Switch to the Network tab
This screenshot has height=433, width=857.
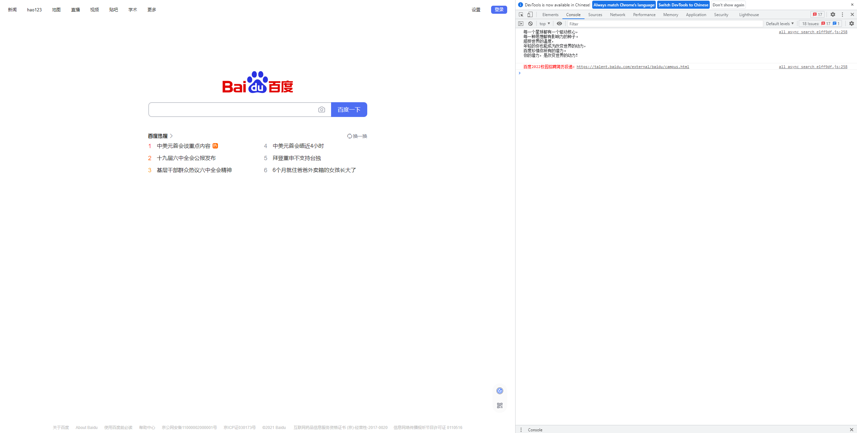coord(617,14)
